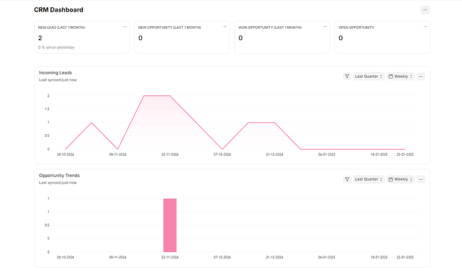Click 'NEW LEAD (LAST 1 MONTH)' card label
462x271 pixels.
pos(62,28)
